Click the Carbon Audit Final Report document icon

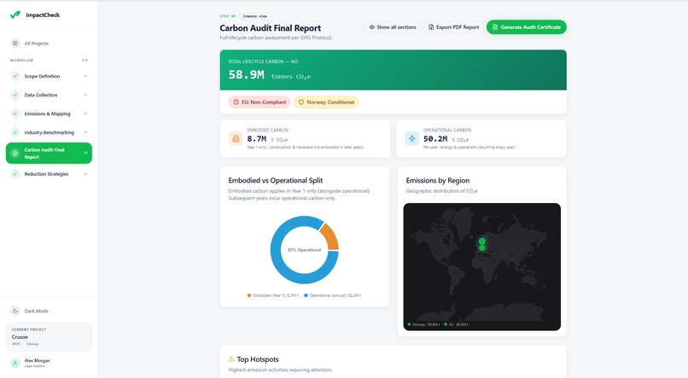(x=15, y=153)
